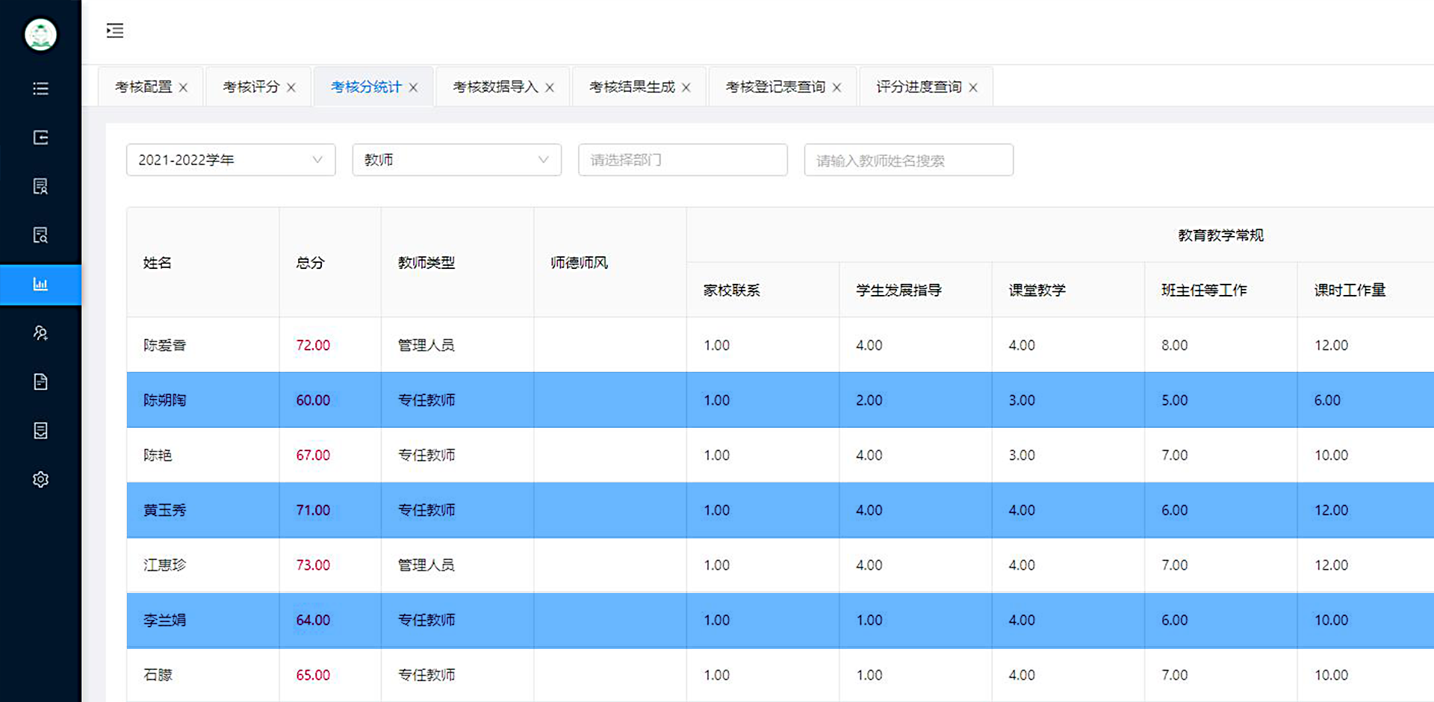The image size is (1434, 702).
Task: Switch to the 考核评分 tab
Action: coord(251,87)
